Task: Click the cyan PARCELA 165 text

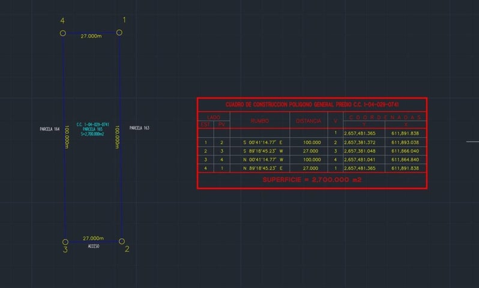Action: coord(92,129)
